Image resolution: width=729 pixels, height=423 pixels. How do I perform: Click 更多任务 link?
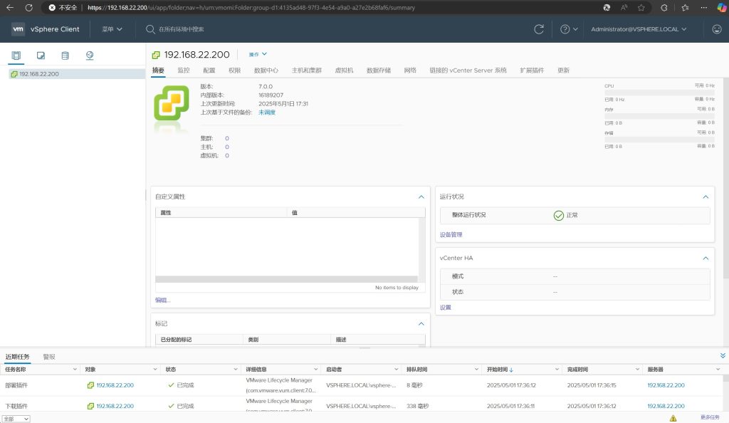click(710, 417)
